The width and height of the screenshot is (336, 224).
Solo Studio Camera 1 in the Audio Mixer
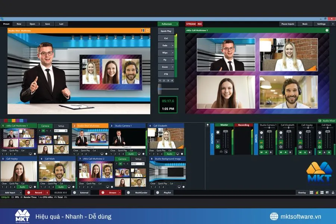point(261,136)
